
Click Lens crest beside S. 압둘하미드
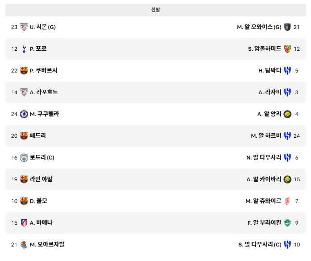coord(287,49)
